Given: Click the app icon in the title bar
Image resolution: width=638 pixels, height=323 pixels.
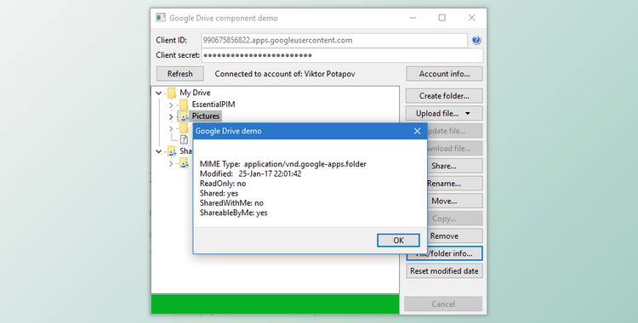Looking at the screenshot, I should point(161,18).
